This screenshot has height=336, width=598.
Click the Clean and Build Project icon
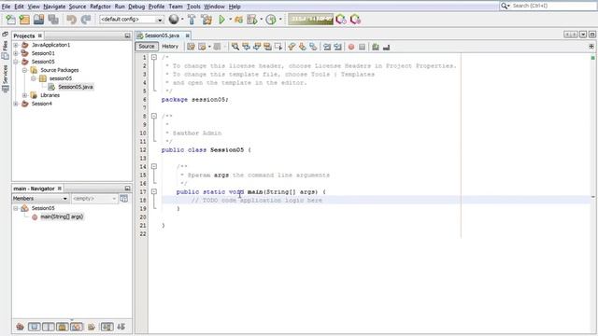click(x=206, y=20)
